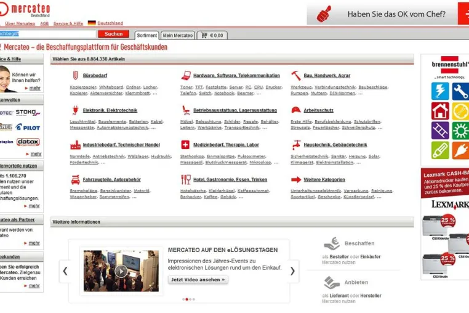The height and width of the screenshot is (313, 469).
Task: Select the active red carousel dot
Action: pos(187,299)
